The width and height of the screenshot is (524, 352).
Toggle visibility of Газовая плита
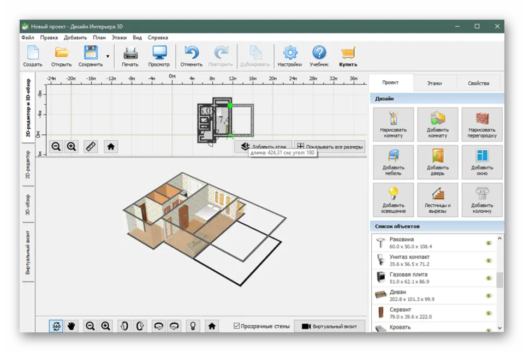tap(489, 278)
